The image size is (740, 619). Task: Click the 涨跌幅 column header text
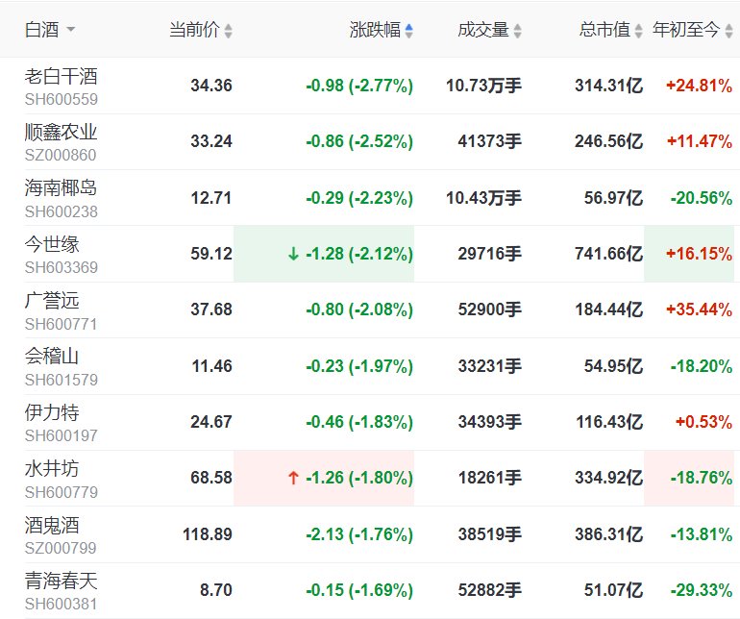click(x=375, y=30)
